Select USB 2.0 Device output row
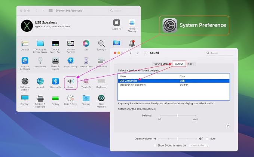 tap(174, 81)
